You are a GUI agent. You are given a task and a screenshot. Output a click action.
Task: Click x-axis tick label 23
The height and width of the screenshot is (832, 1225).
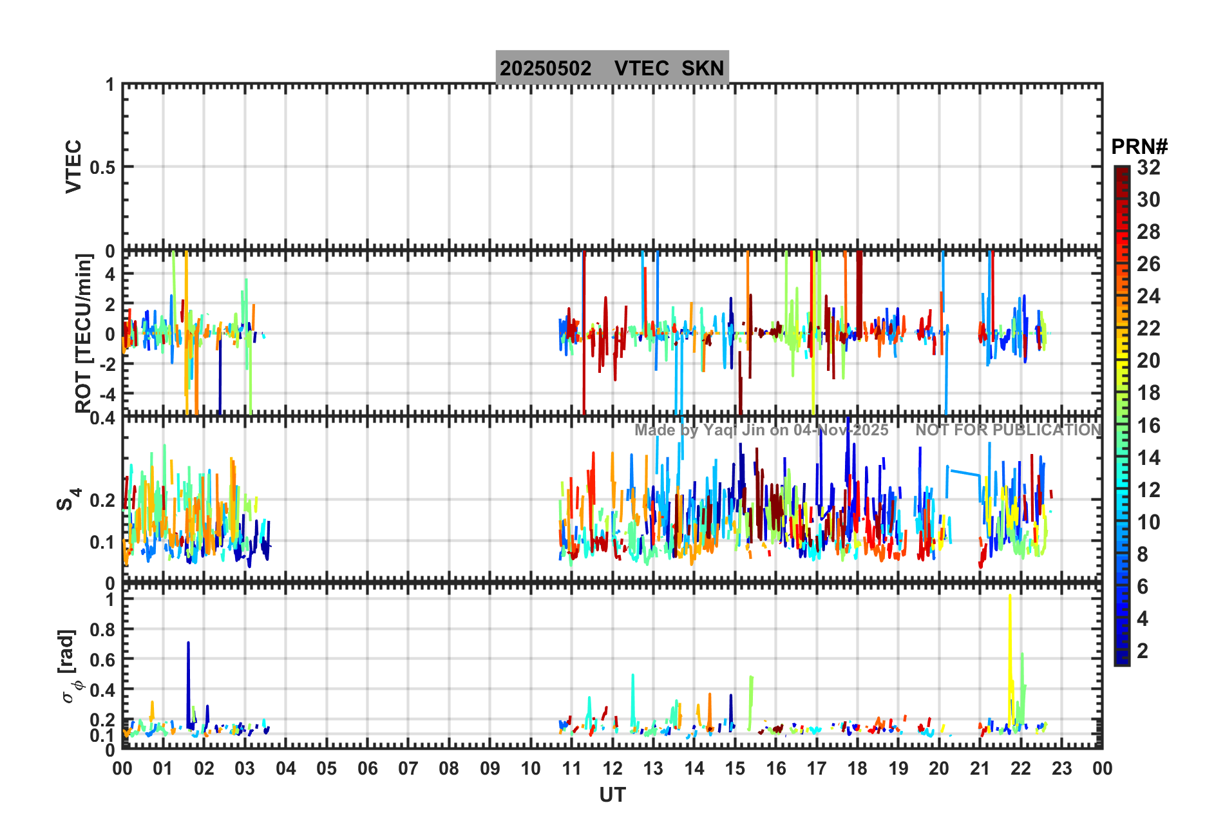point(1062,769)
